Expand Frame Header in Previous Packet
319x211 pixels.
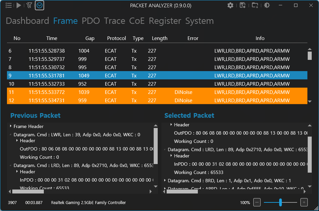(x=11, y=126)
